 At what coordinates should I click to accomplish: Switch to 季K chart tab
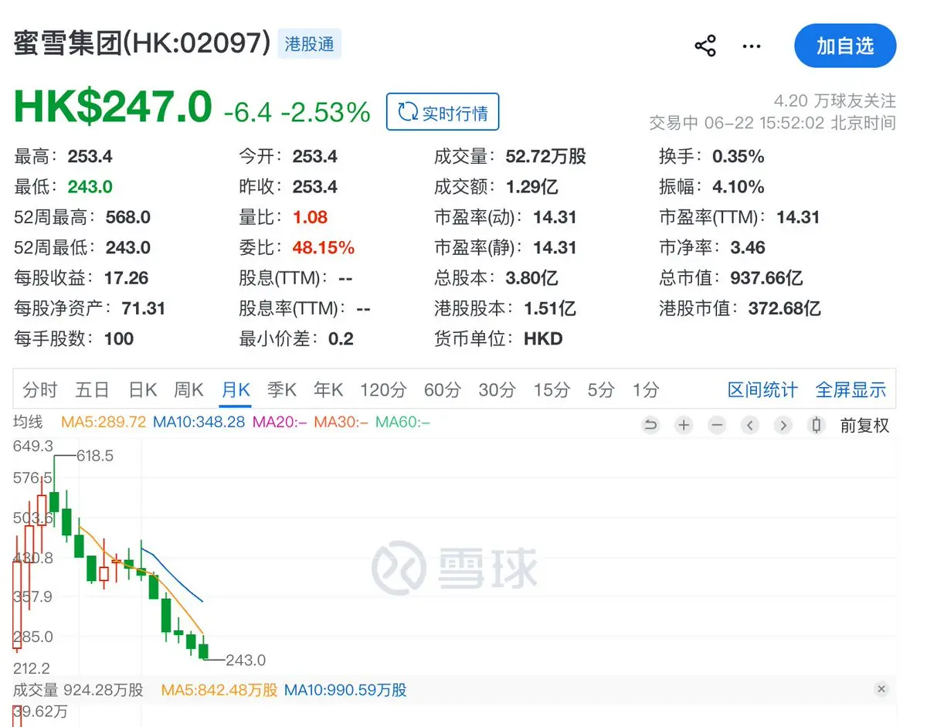coord(282,390)
